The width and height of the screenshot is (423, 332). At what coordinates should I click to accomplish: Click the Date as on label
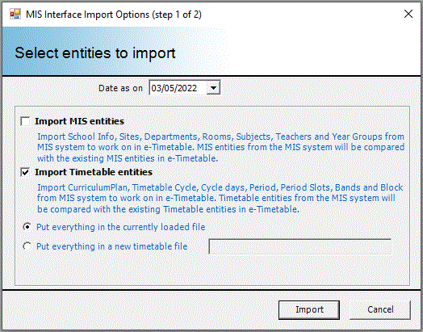coord(120,88)
